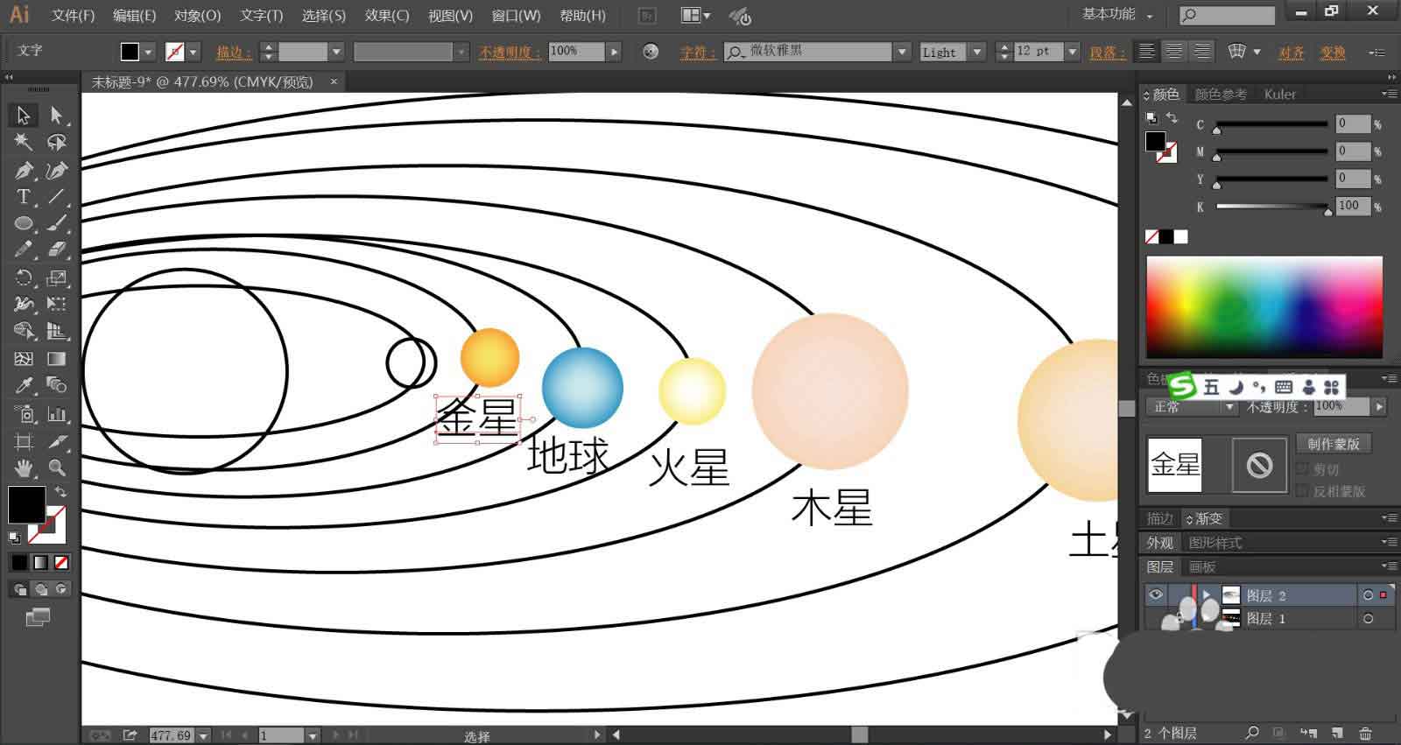Select the Direct Selection tool
Screen dimensions: 1401x745
57,115
